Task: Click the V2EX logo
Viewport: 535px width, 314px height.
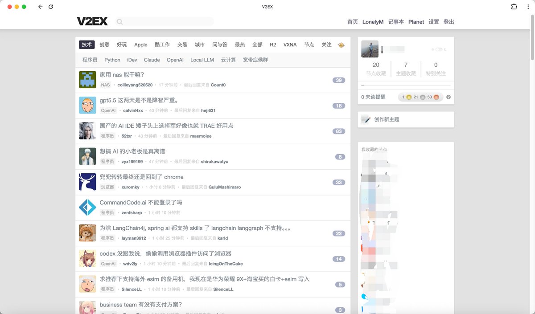Action: (93, 21)
